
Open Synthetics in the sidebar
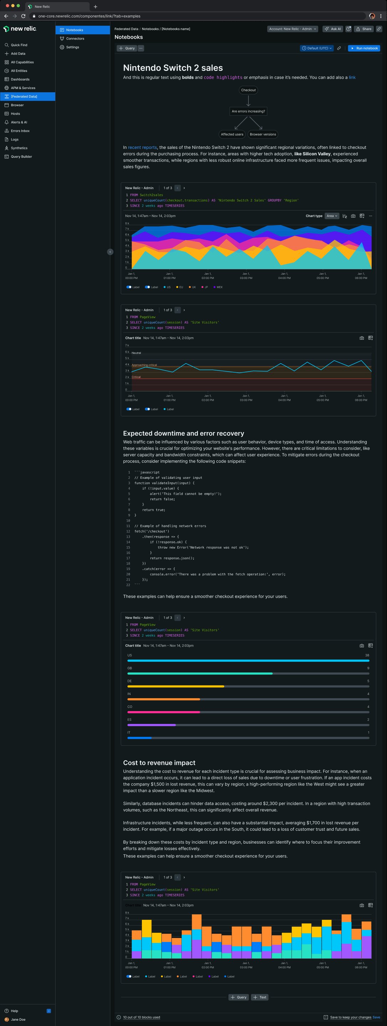[27, 148]
